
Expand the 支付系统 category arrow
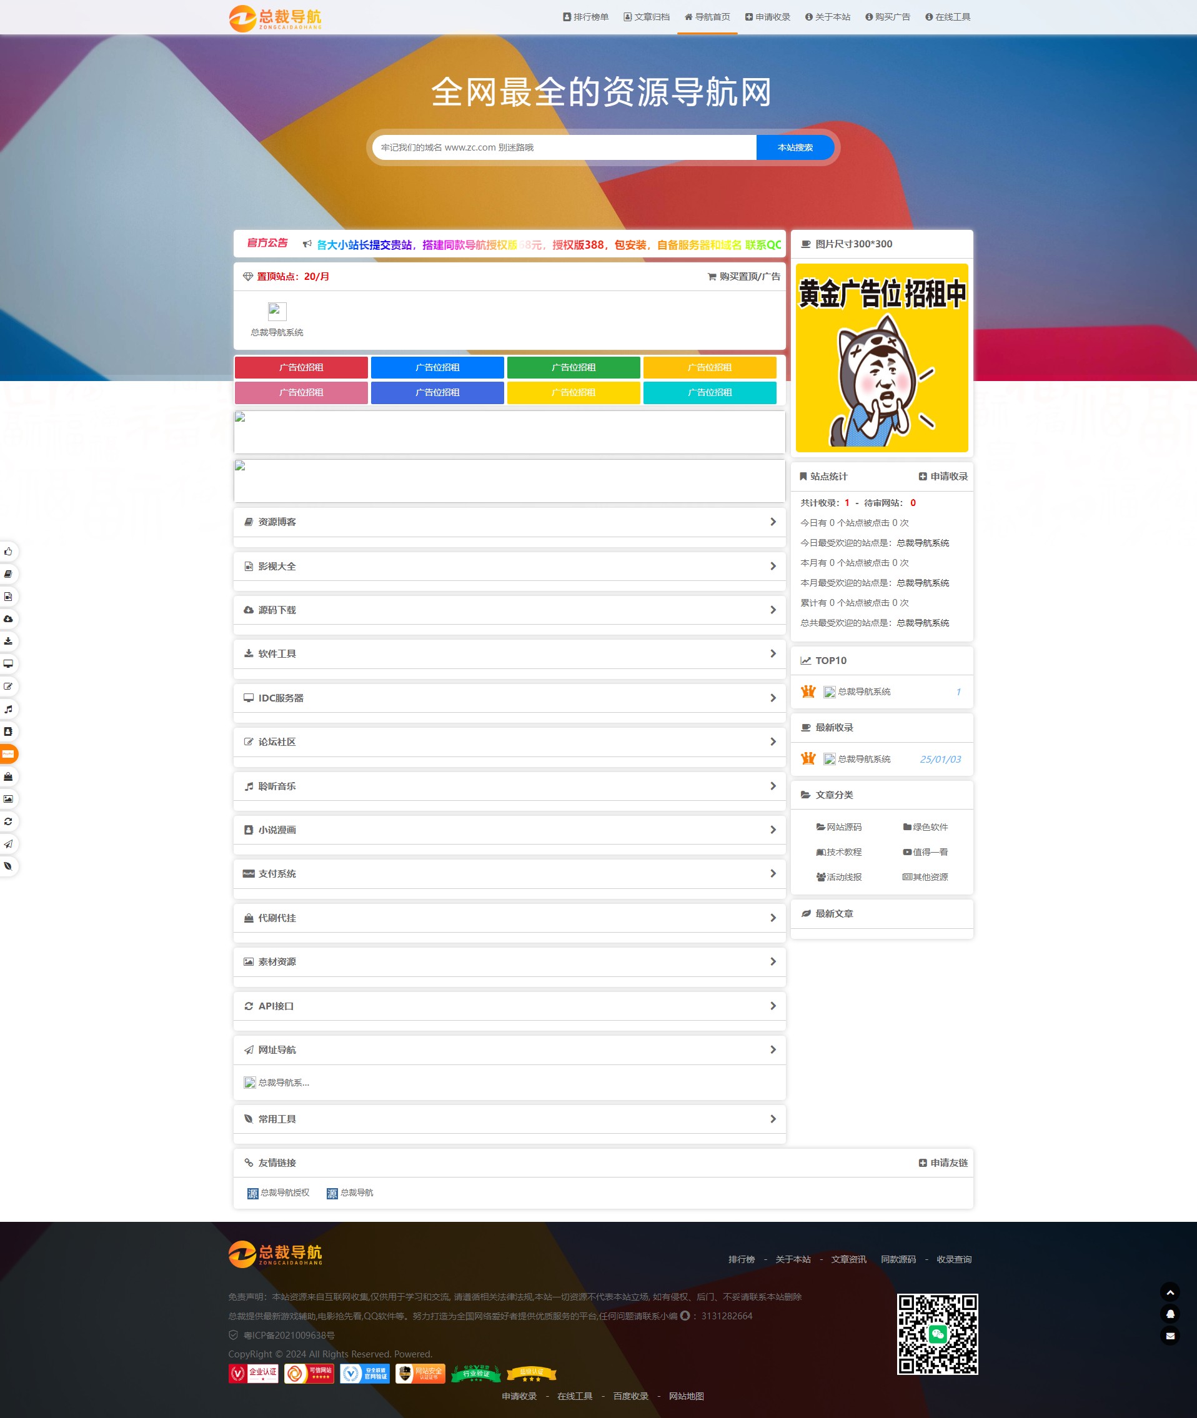click(x=773, y=873)
